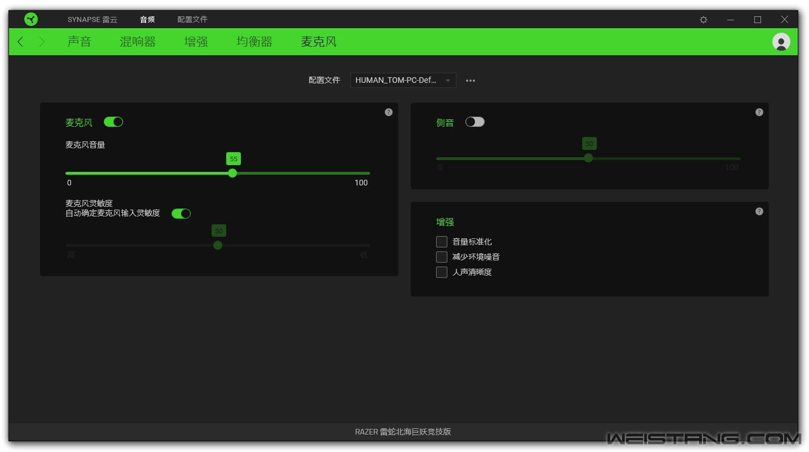Open help icon in 麦克风 panel

388,112
